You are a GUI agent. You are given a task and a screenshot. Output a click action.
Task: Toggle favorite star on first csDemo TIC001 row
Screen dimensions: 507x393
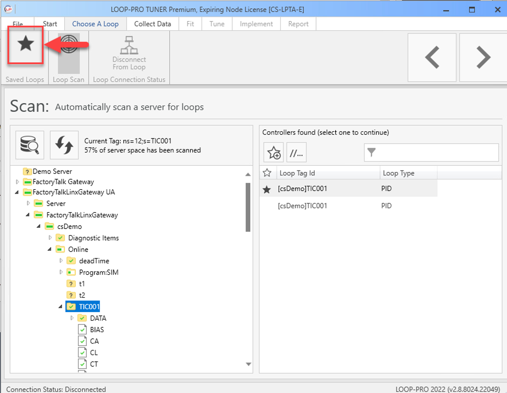click(x=267, y=189)
